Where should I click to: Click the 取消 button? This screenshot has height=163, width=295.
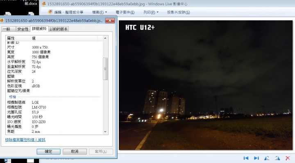click(x=75, y=152)
